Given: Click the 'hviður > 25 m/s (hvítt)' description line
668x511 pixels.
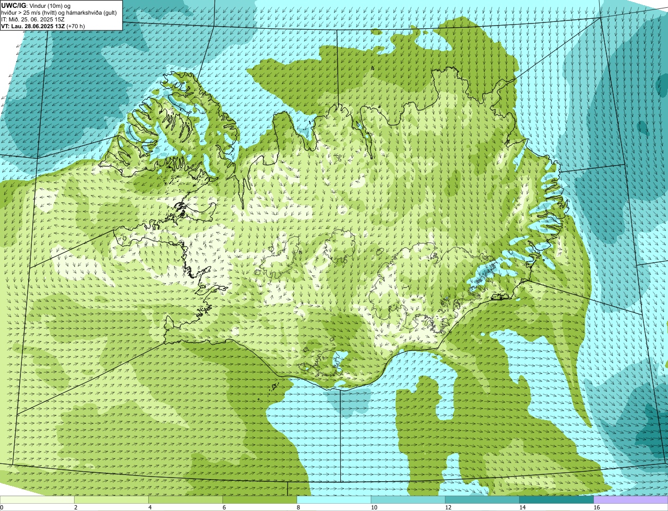Looking at the screenshot, I should pos(59,13).
